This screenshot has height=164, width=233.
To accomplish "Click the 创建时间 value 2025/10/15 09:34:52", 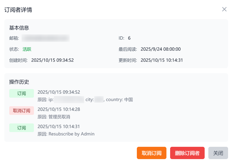I will click(52, 60).
